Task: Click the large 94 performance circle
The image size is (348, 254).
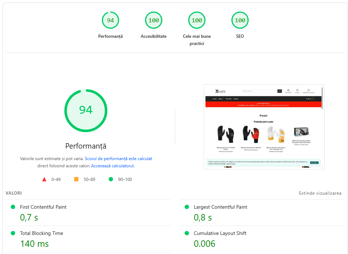Action: tap(86, 110)
